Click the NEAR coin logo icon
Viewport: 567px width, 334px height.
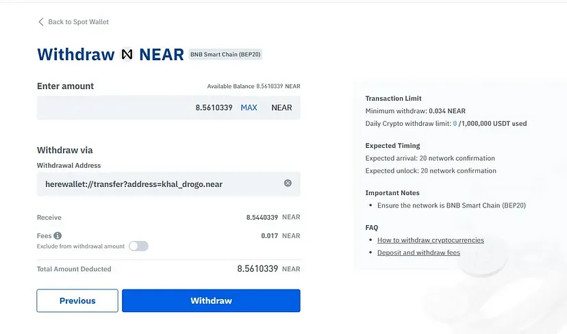pos(127,55)
